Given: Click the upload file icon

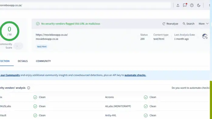Looking at the screenshot, I should point(178,5).
